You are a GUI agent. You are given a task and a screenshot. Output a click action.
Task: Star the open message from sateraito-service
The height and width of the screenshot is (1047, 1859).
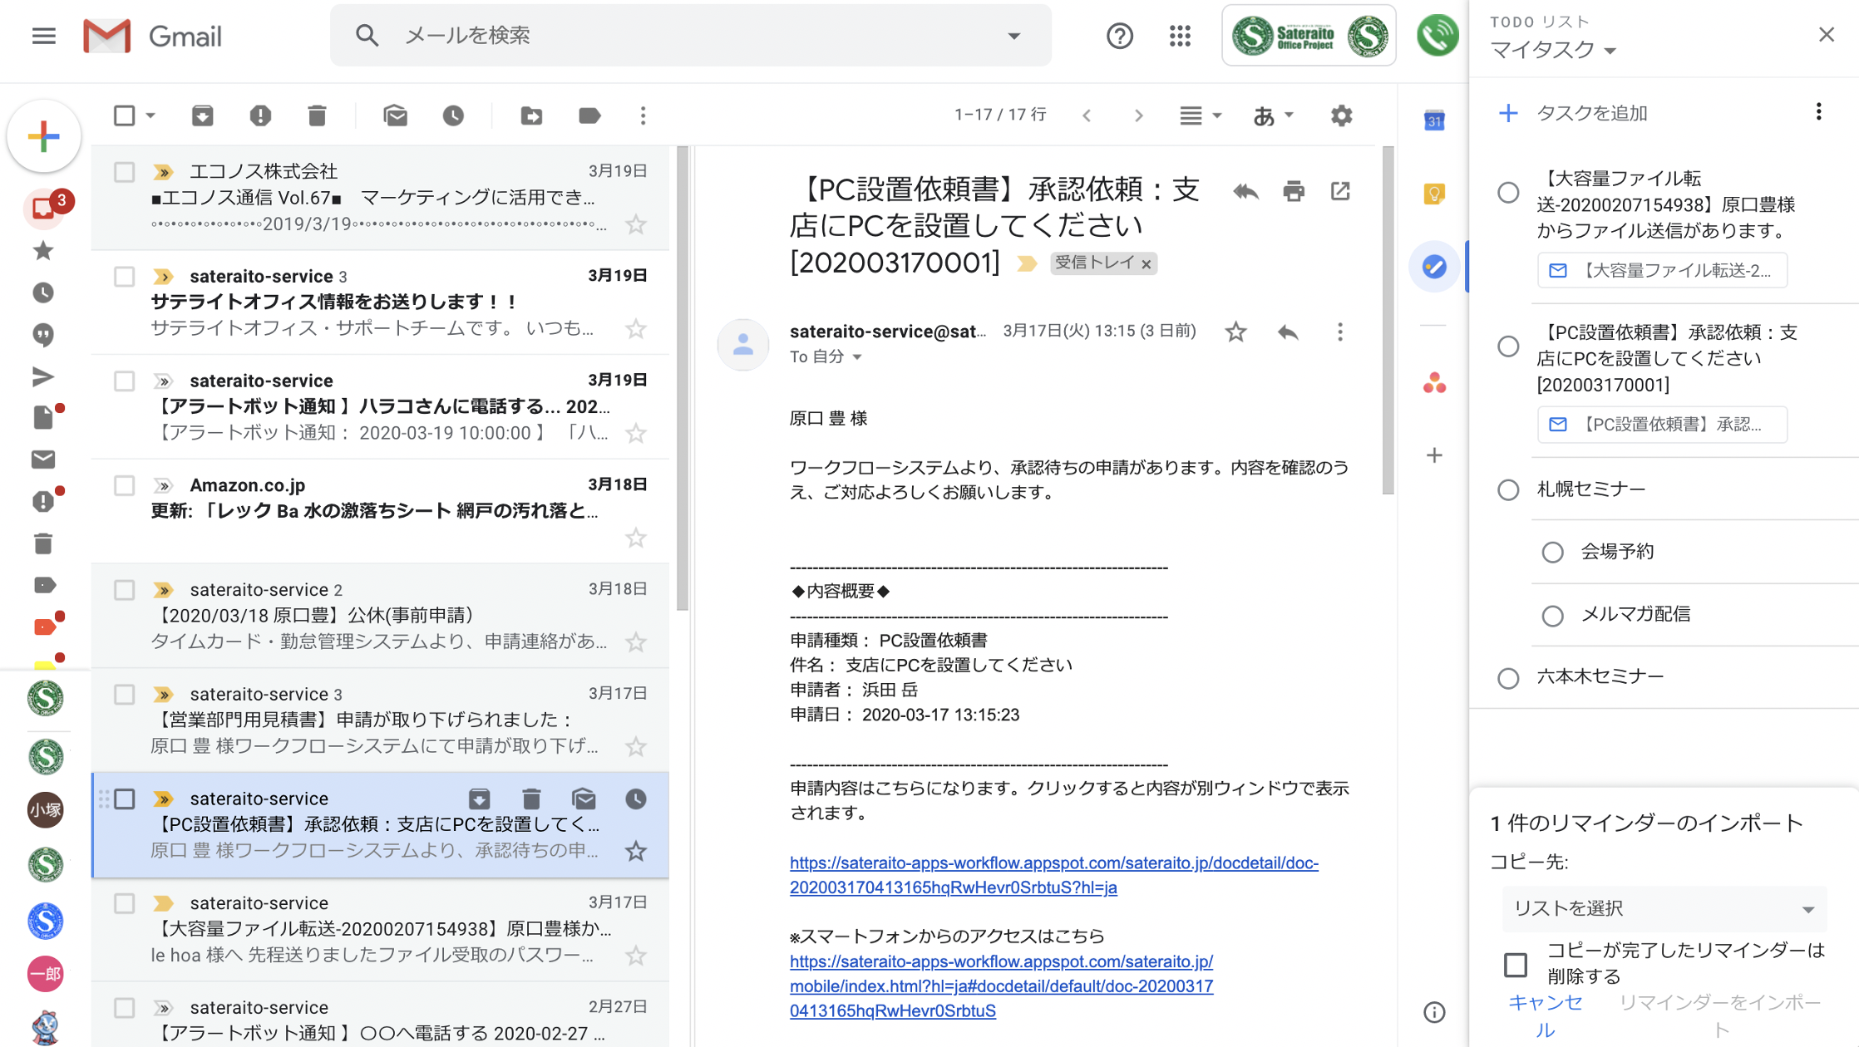tap(1235, 332)
